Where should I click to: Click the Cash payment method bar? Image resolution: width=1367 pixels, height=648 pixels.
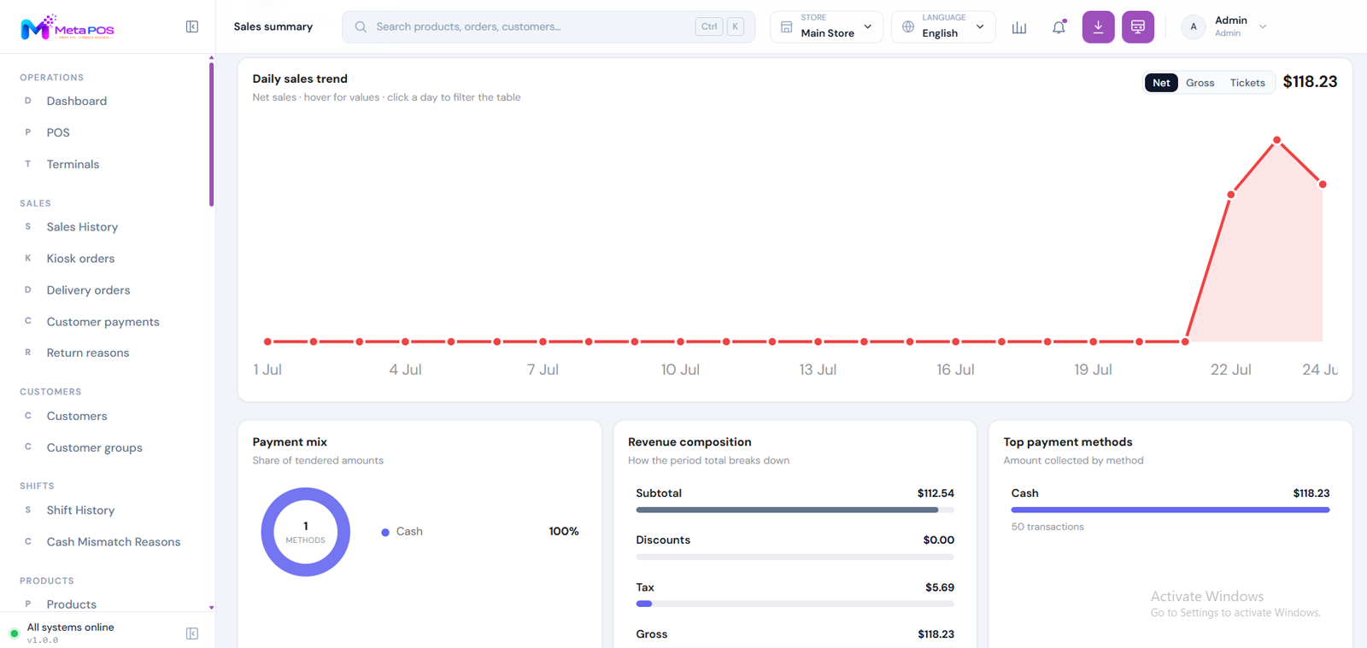(1170, 510)
